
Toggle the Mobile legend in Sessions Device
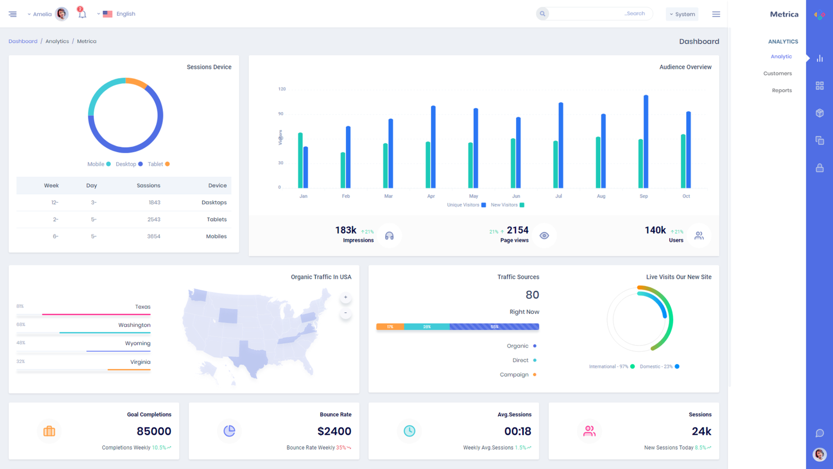99,164
